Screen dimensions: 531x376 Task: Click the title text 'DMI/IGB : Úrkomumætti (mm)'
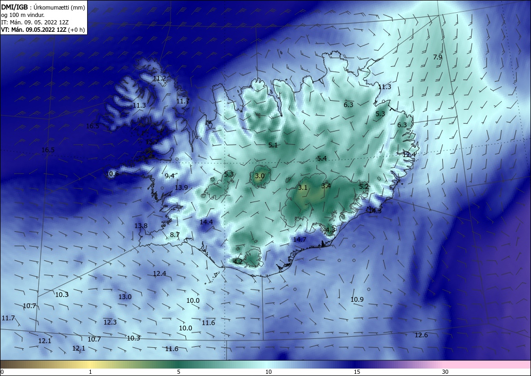[43, 7]
